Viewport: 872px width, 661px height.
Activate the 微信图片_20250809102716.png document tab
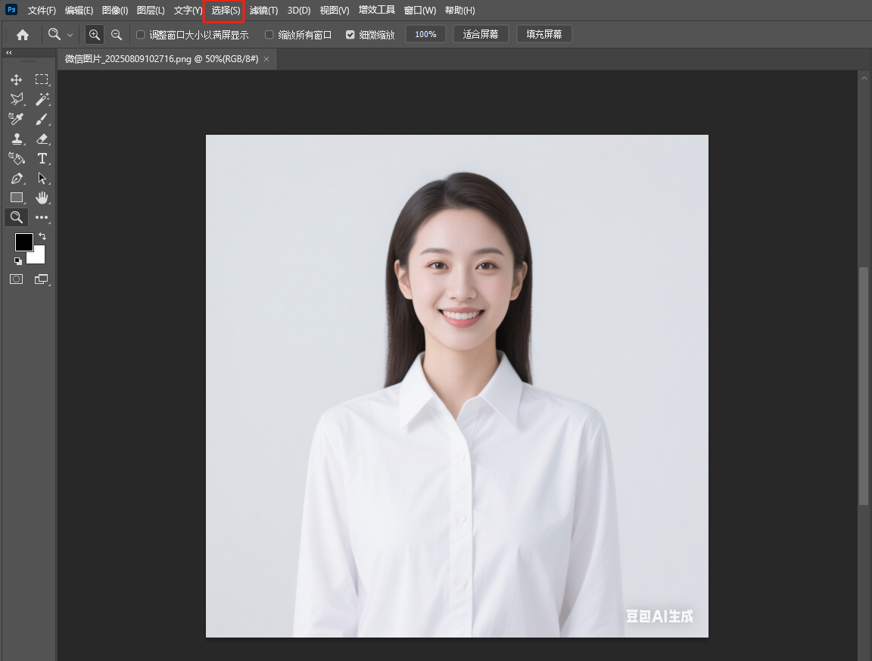[161, 59]
